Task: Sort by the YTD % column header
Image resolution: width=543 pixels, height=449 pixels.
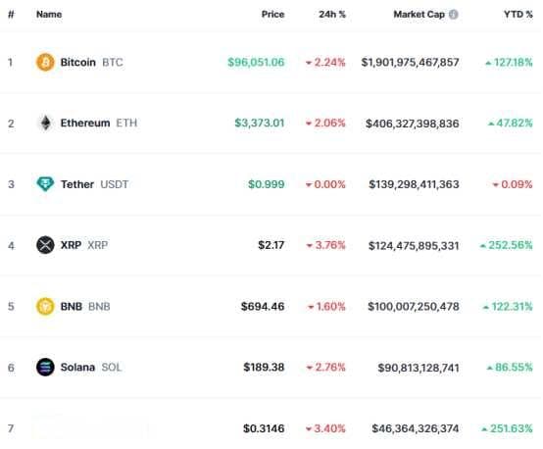Action: (518, 14)
